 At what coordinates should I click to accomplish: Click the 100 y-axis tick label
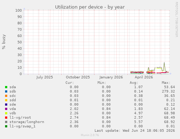pos(18,11)
